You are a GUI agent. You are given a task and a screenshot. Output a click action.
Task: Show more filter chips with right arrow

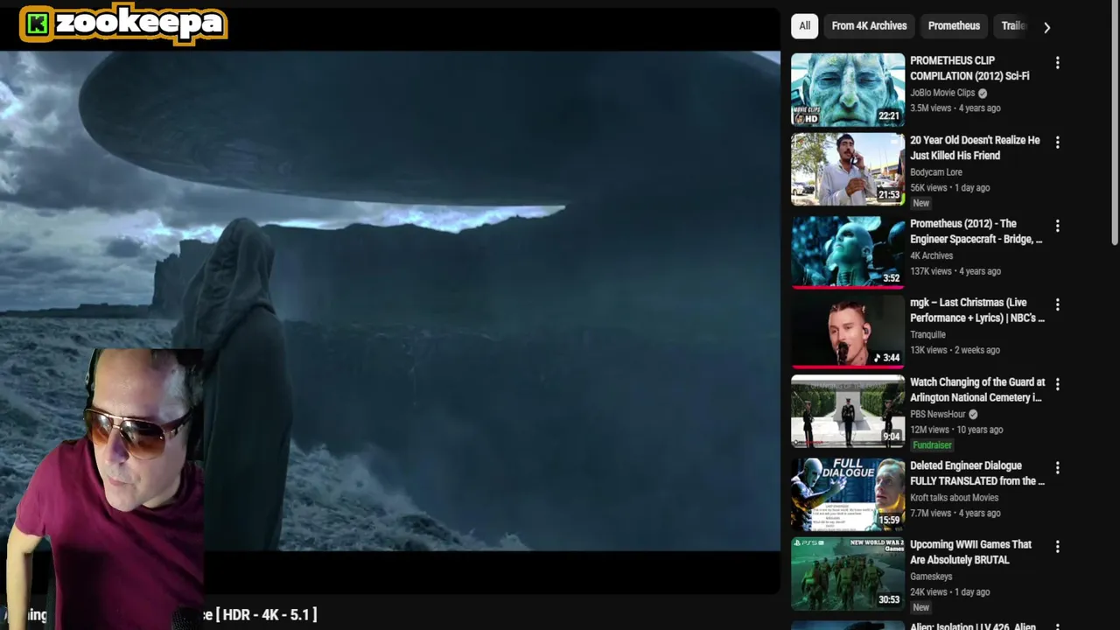pos(1046,27)
